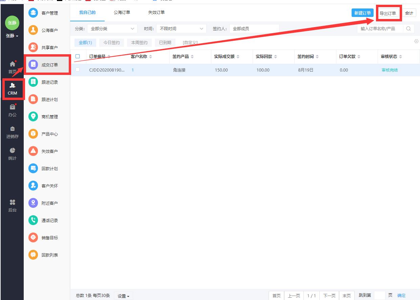Open 客户关怀 sidebar icon

(33, 186)
